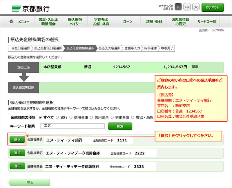Select the 農協・漁協 radio button
This screenshot has width=232, height=188.
(133, 117)
